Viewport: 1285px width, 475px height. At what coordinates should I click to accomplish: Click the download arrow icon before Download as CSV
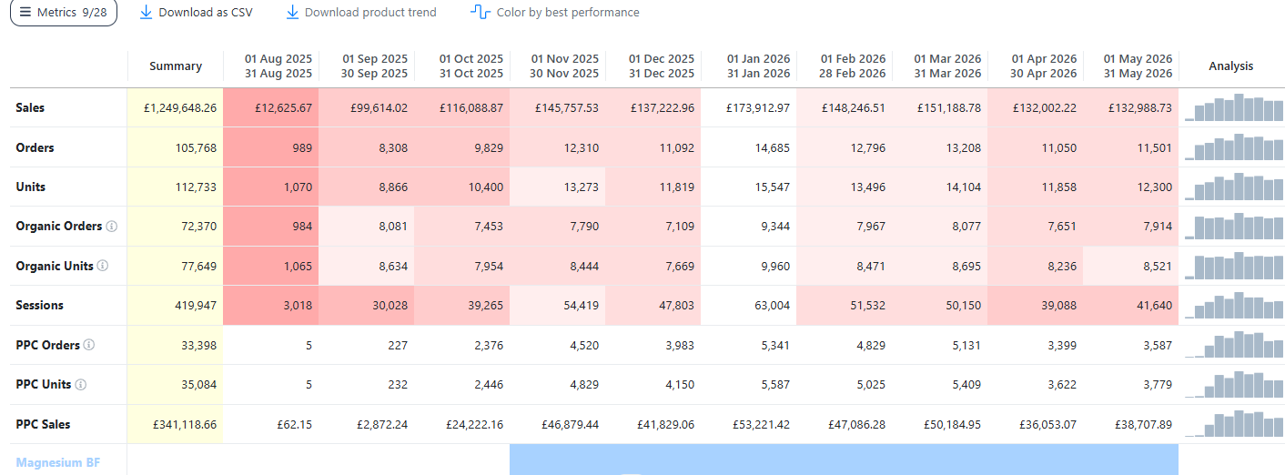(147, 13)
